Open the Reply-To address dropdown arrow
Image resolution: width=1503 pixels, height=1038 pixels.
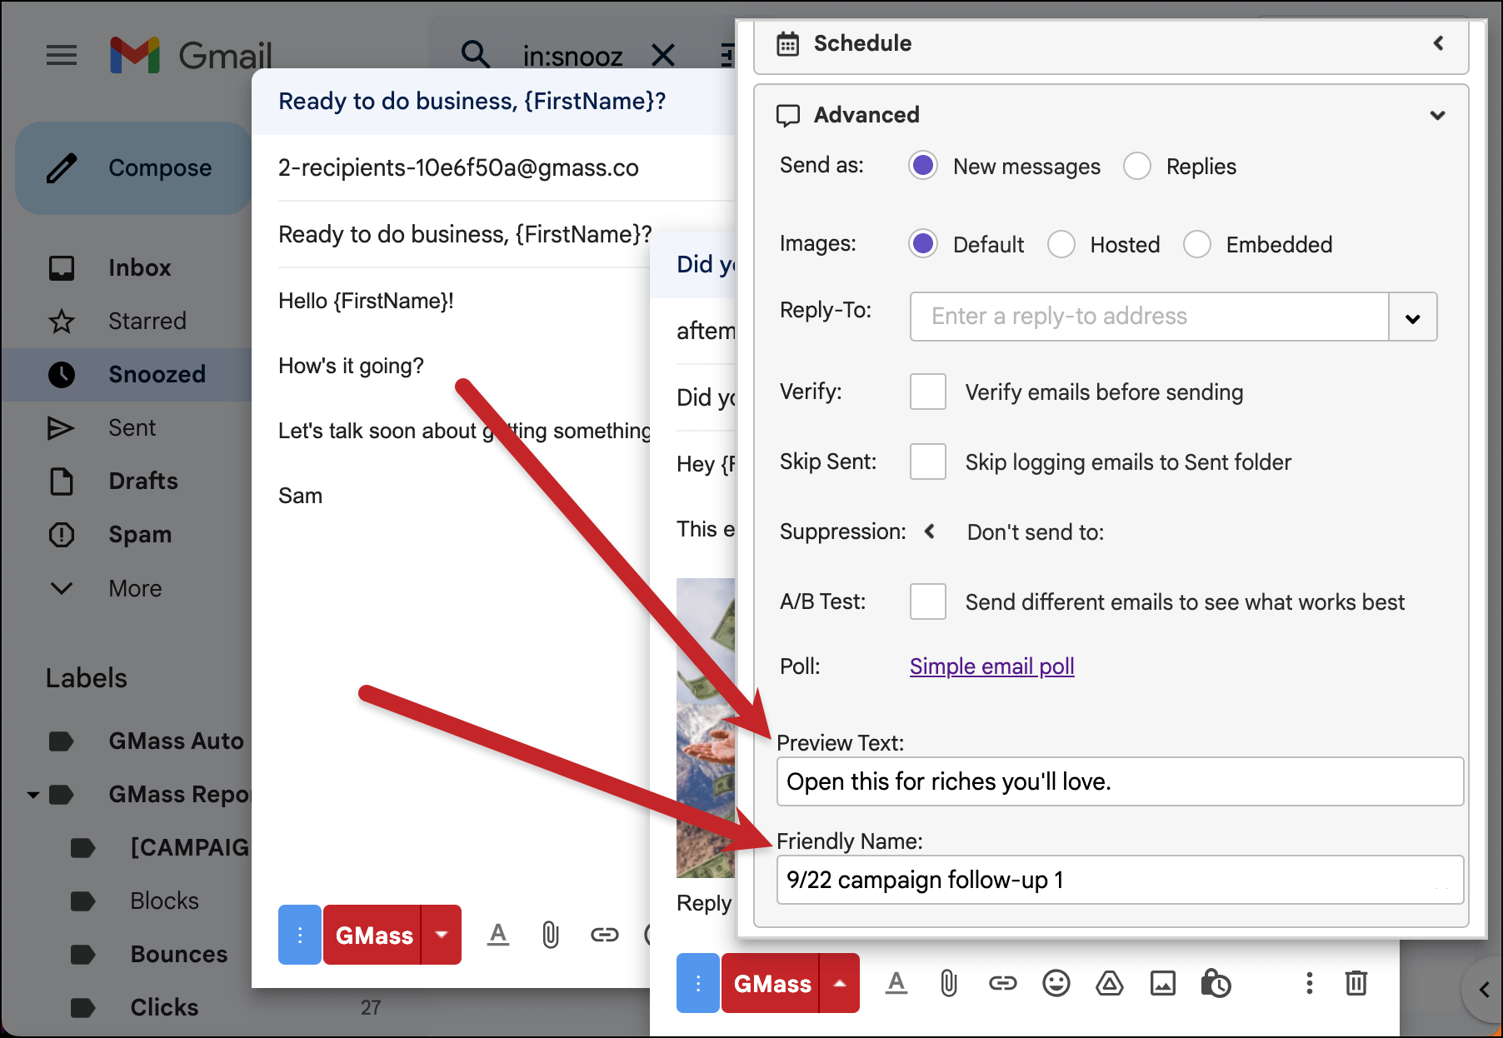click(x=1413, y=317)
